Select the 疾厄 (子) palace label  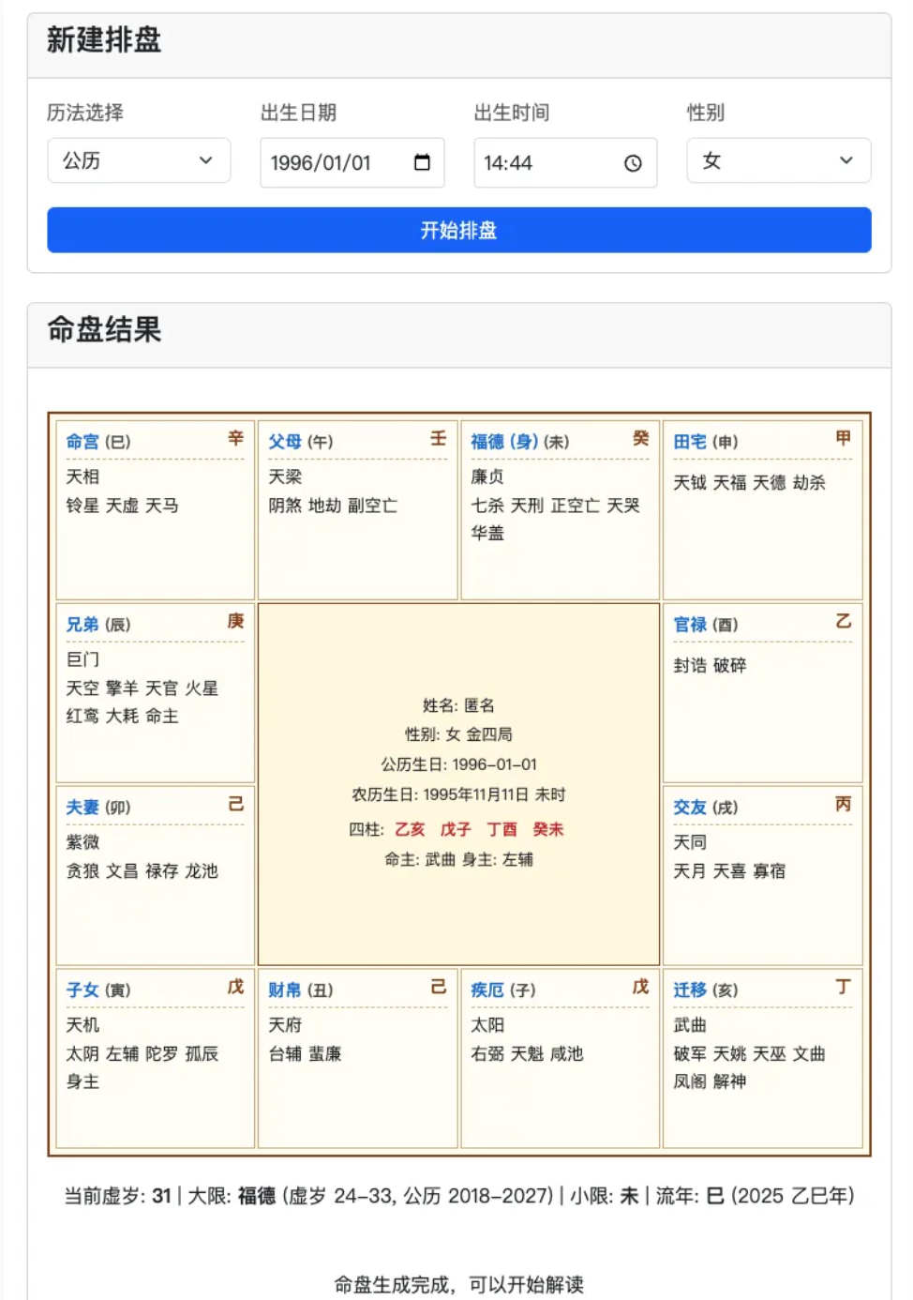503,990
